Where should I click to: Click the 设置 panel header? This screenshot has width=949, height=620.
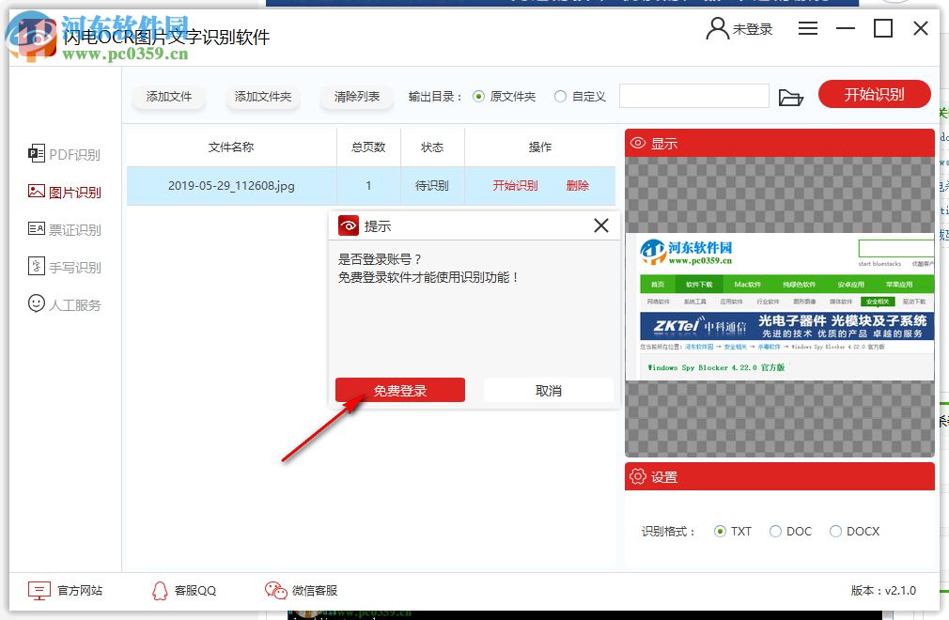pyautogui.click(x=659, y=476)
